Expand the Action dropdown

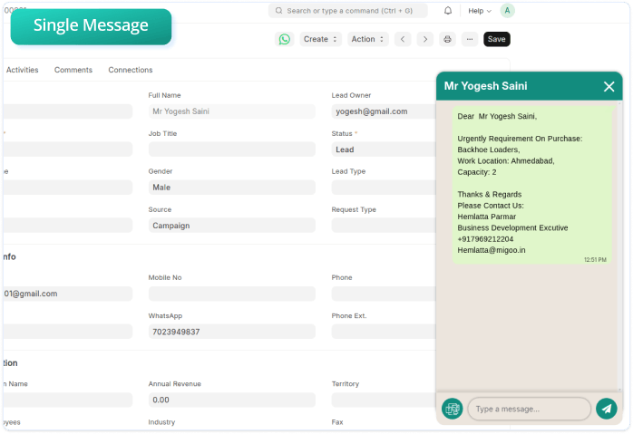[368, 39]
